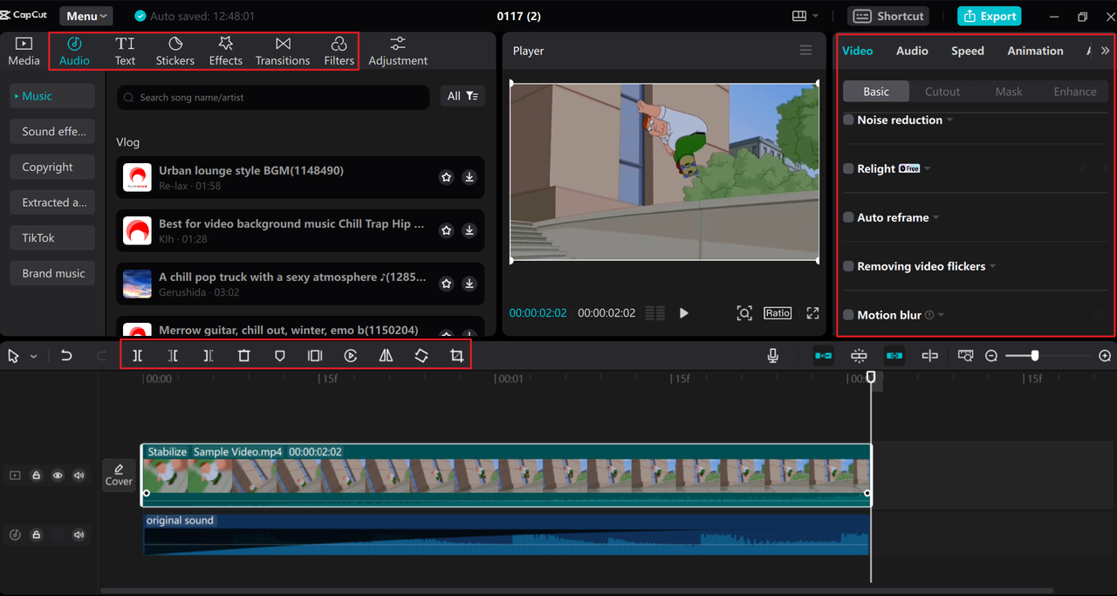Screen dimensions: 1117x596
Task: Click the Player full screen icon
Action: tap(812, 313)
